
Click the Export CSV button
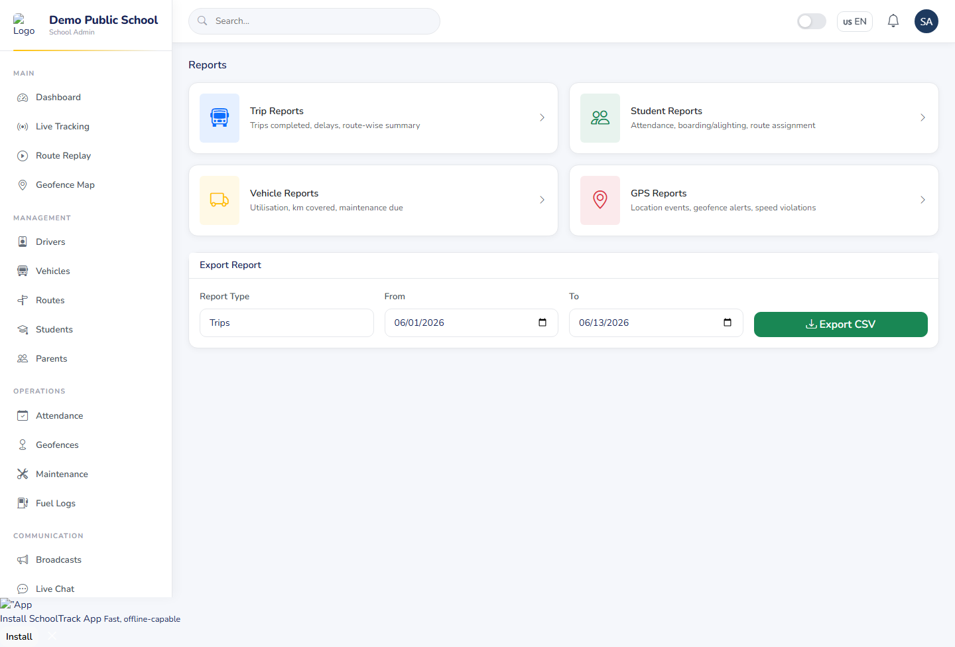click(x=840, y=324)
